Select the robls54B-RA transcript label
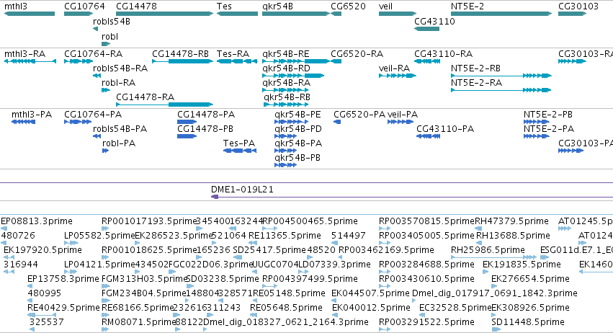 [x=120, y=68]
